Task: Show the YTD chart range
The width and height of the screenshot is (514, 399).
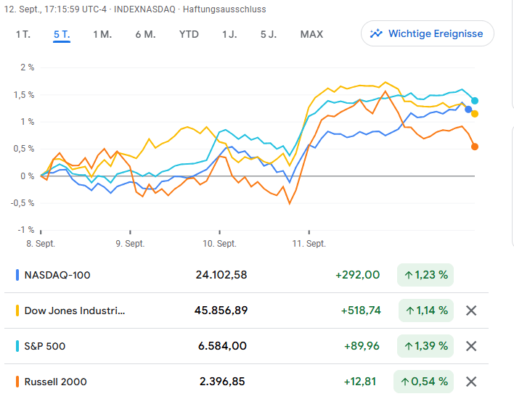Action: (x=189, y=34)
